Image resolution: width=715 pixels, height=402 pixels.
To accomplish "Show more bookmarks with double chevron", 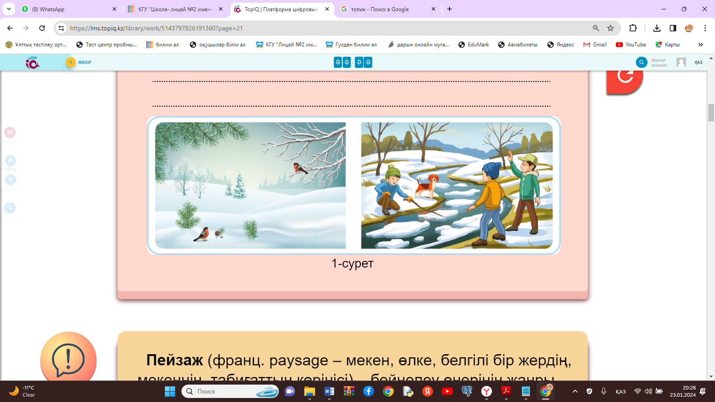I will coord(701,45).
